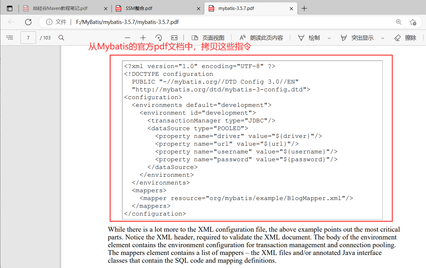The image size is (426, 268).
Task: Click the transactionManager type="JDBC" line
Action: pyautogui.click(x=211, y=120)
